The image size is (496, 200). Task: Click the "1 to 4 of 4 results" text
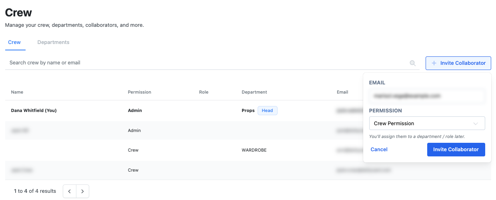pyautogui.click(x=35, y=191)
